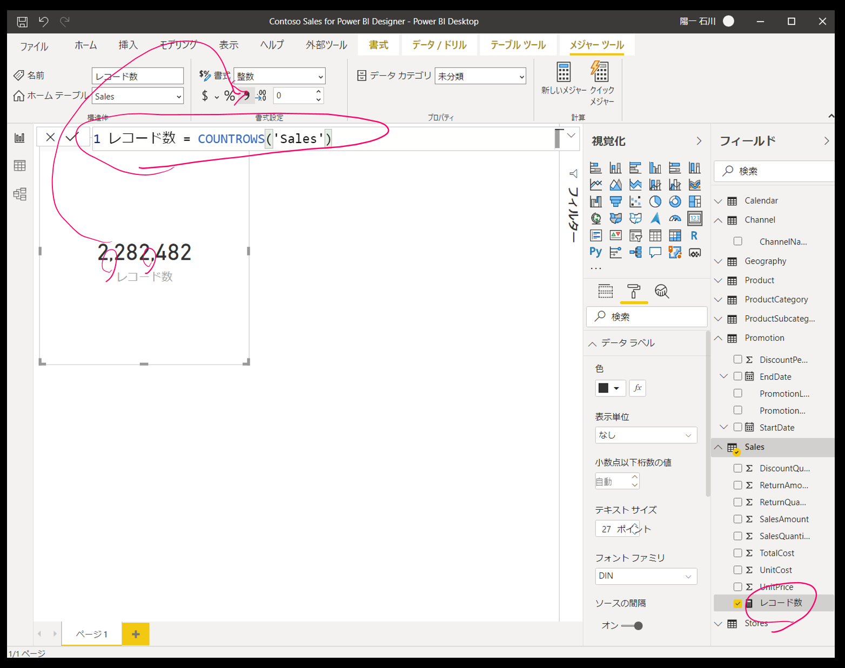Cancel the formula edit with the X icon
The height and width of the screenshot is (668, 845).
click(x=50, y=137)
